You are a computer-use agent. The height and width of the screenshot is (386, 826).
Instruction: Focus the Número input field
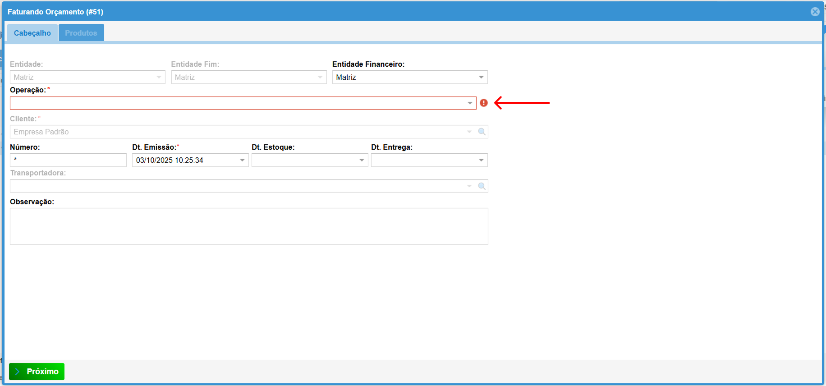(68, 160)
